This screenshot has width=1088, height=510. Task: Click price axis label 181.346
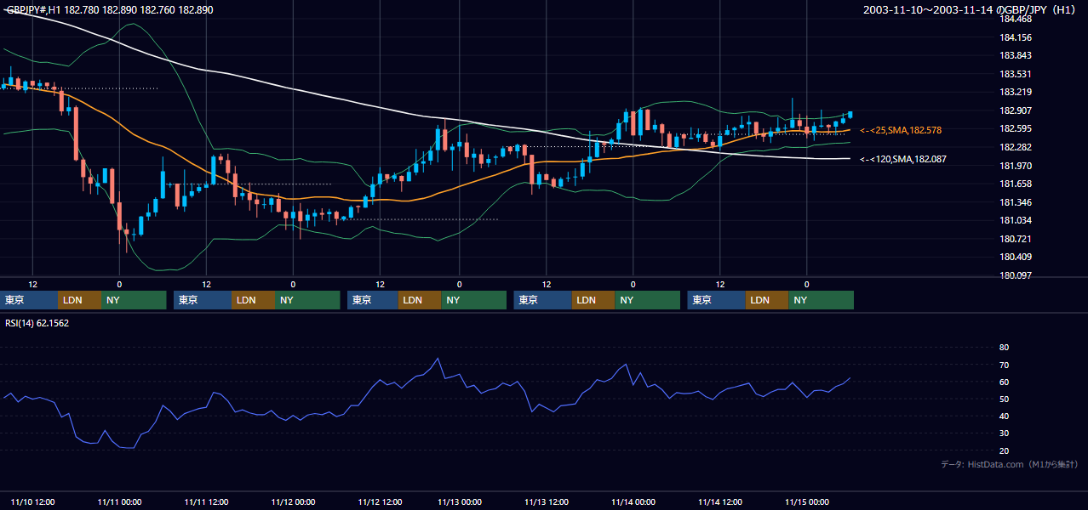tap(1016, 202)
